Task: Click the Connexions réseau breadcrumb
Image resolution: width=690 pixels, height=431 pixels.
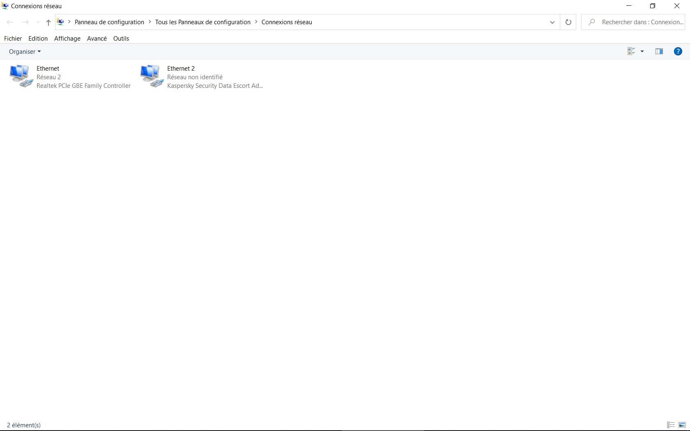Action: click(287, 22)
